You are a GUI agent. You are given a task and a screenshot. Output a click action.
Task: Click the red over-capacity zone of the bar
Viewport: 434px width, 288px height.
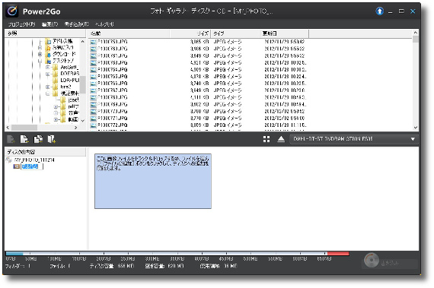pyautogui.click(x=338, y=254)
